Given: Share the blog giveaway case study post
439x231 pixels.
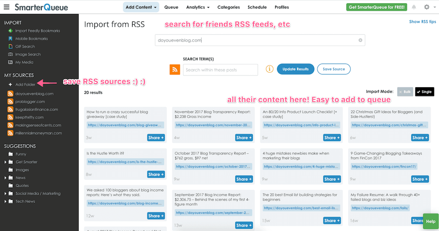Looking at the screenshot, I should pos(156,138).
